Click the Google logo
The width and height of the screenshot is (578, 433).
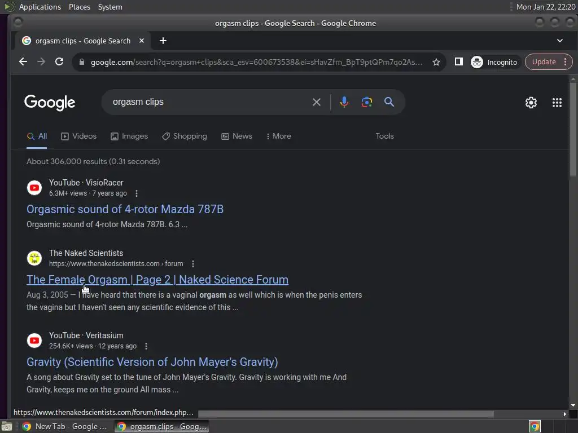click(x=50, y=103)
